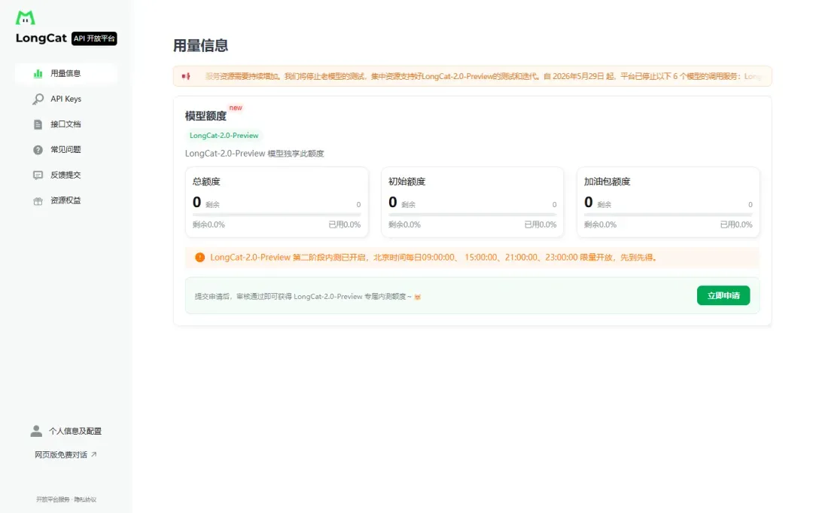Image resolution: width=813 pixels, height=513 pixels.
Task: Select 反馈提交 in the sidebar
Action: click(x=65, y=176)
